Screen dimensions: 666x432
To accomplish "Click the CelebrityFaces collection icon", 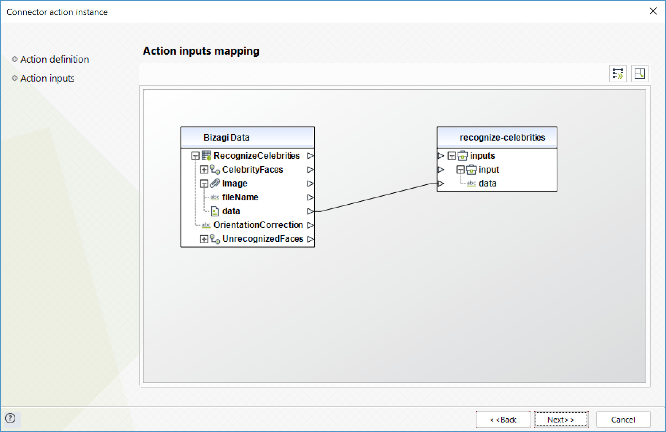I will [x=215, y=170].
